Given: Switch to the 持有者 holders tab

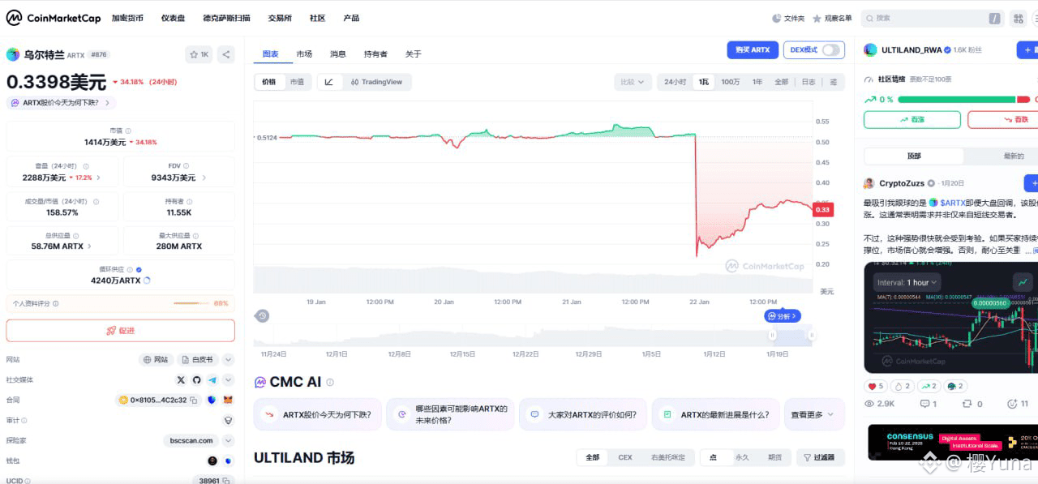Looking at the screenshot, I should 375,54.
